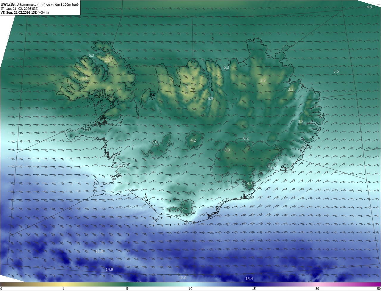Screen dimensions: 381x291
Task: Click the color scale legend bar
Action: coord(190,284)
